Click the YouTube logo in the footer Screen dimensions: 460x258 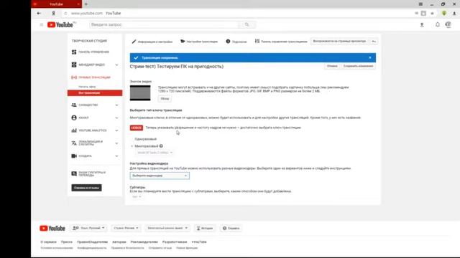(x=52, y=228)
